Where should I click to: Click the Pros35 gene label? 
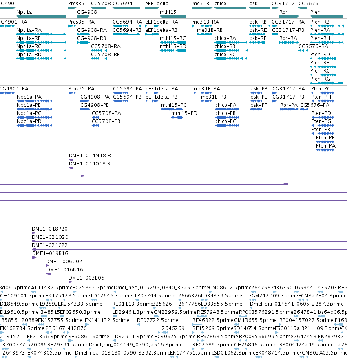76,4
